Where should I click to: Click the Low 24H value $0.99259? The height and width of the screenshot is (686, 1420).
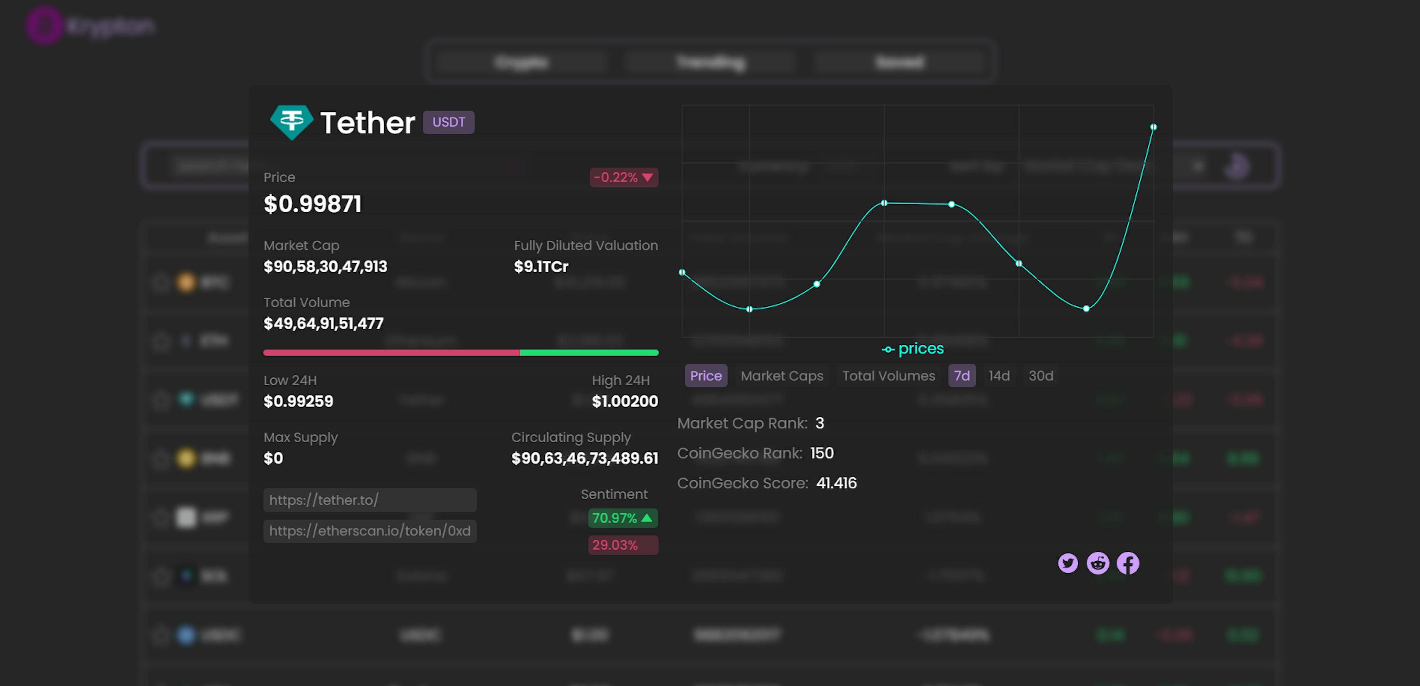pos(298,401)
